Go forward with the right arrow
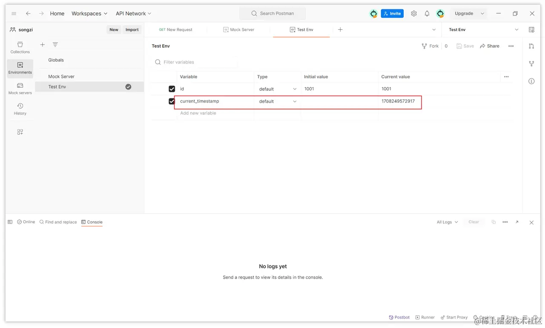Screen dimensions: 545x328 point(41,14)
